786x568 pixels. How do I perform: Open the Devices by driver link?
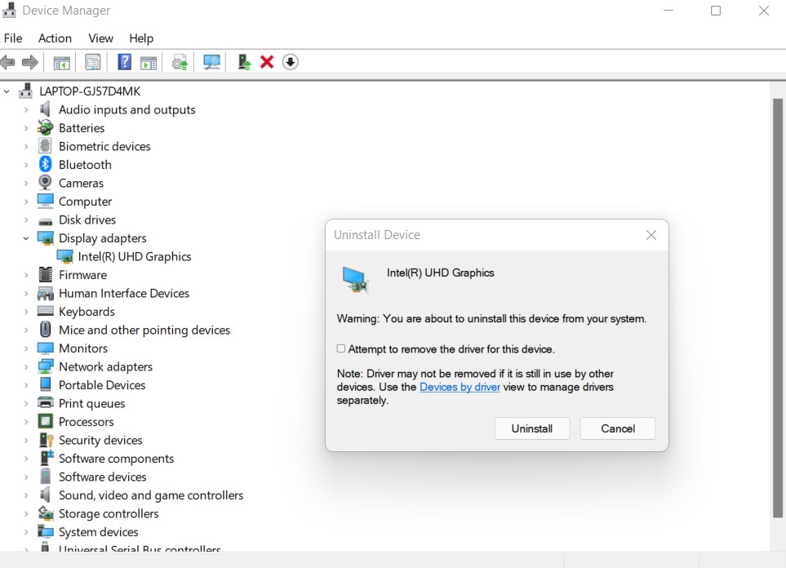[x=460, y=387]
